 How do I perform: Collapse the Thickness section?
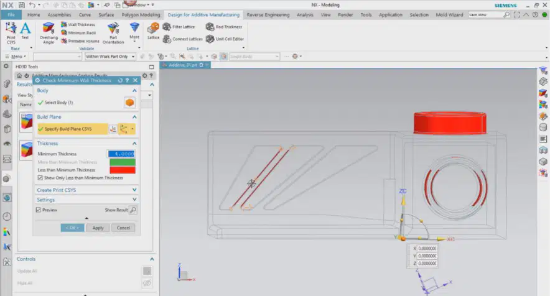tap(134, 144)
